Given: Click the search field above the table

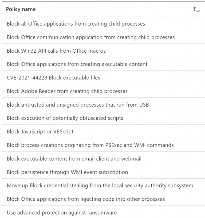Looking at the screenshot, I should click(x=102, y=1).
